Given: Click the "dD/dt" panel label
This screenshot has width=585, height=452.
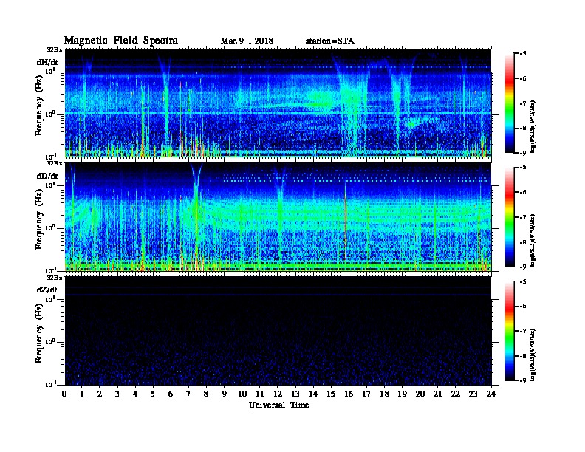Looking at the screenshot, I should [x=47, y=176].
